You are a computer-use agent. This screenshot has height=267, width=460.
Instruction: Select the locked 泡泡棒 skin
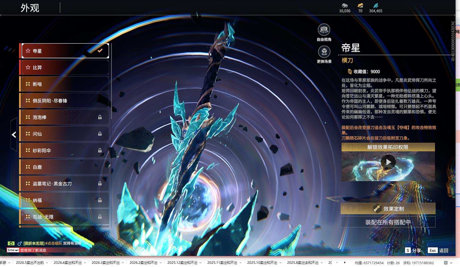coord(65,117)
